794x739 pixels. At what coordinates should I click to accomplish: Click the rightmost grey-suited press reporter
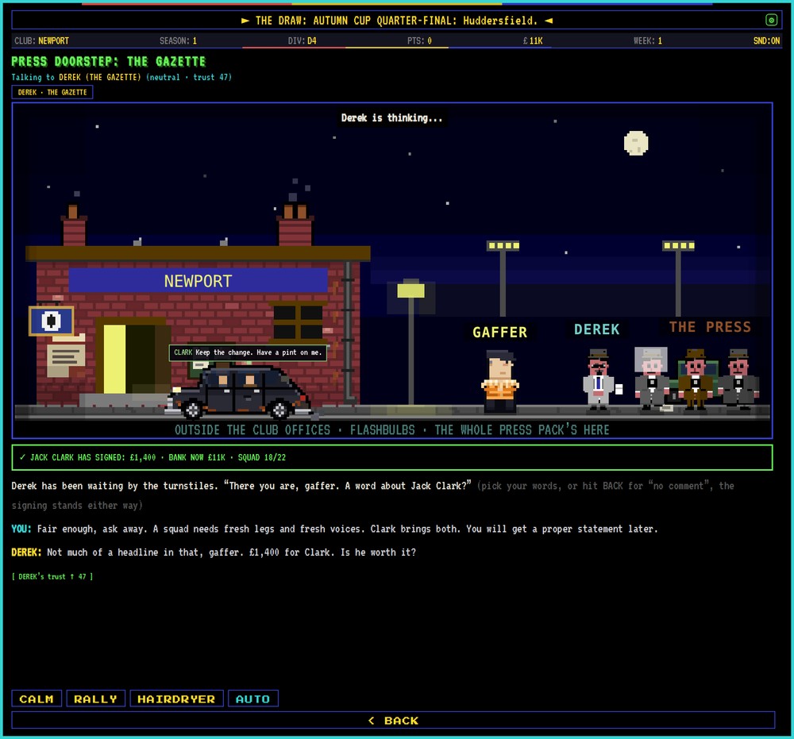coord(738,379)
